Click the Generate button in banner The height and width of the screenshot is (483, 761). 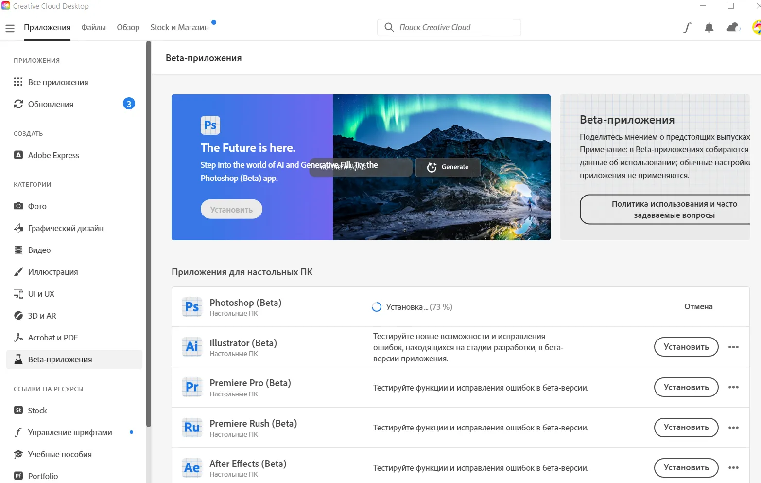point(448,167)
